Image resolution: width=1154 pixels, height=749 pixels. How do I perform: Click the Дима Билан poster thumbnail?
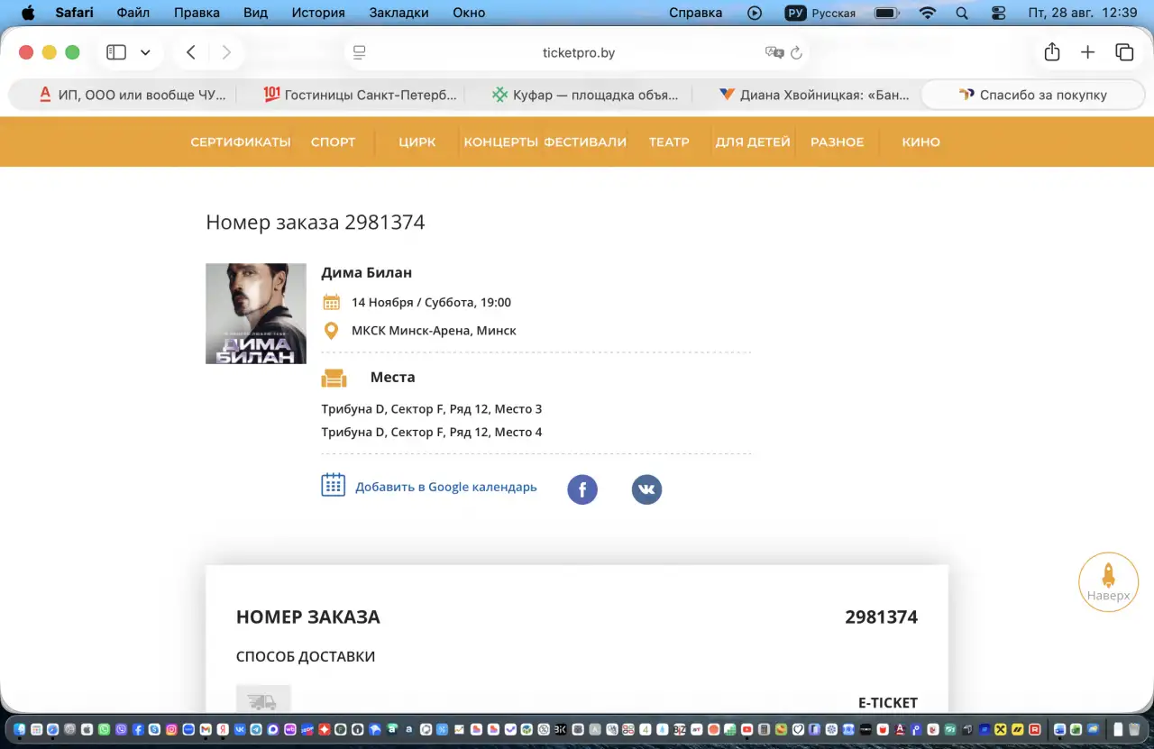tap(256, 314)
